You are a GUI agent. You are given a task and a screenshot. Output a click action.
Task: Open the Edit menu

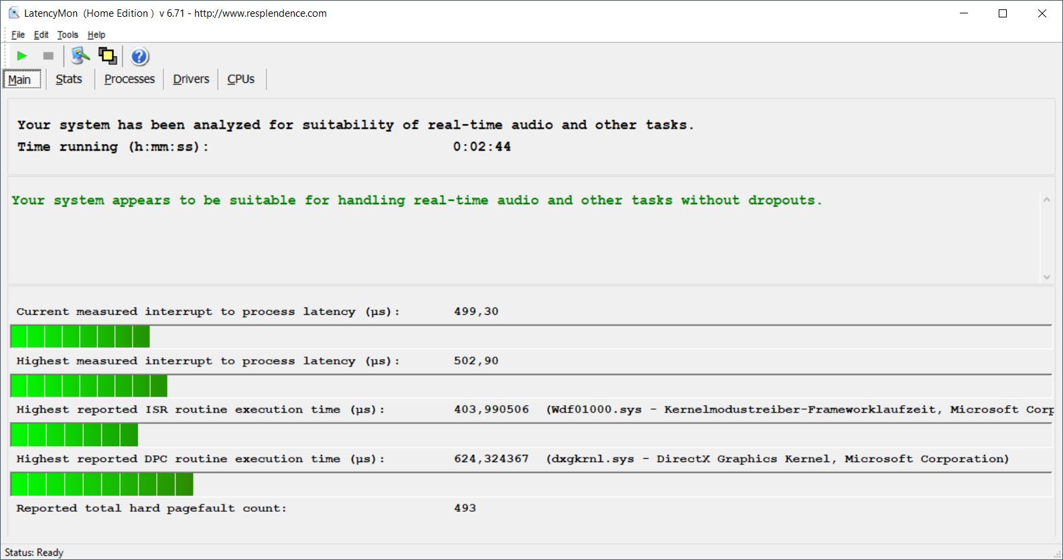(x=41, y=35)
